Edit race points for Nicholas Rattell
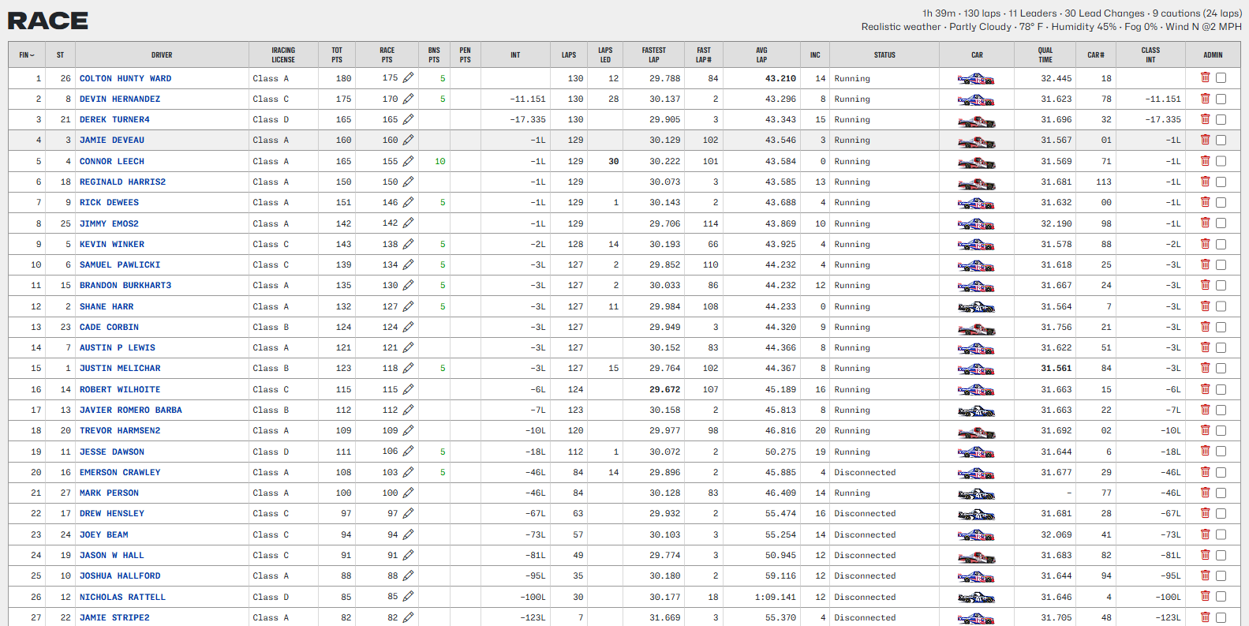This screenshot has width=1249, height=626. coord(408,597)
